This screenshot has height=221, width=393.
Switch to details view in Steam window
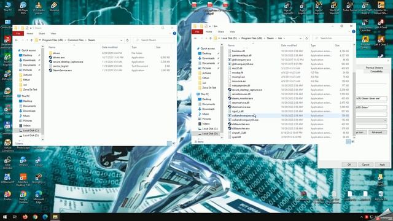coord(169,143)
